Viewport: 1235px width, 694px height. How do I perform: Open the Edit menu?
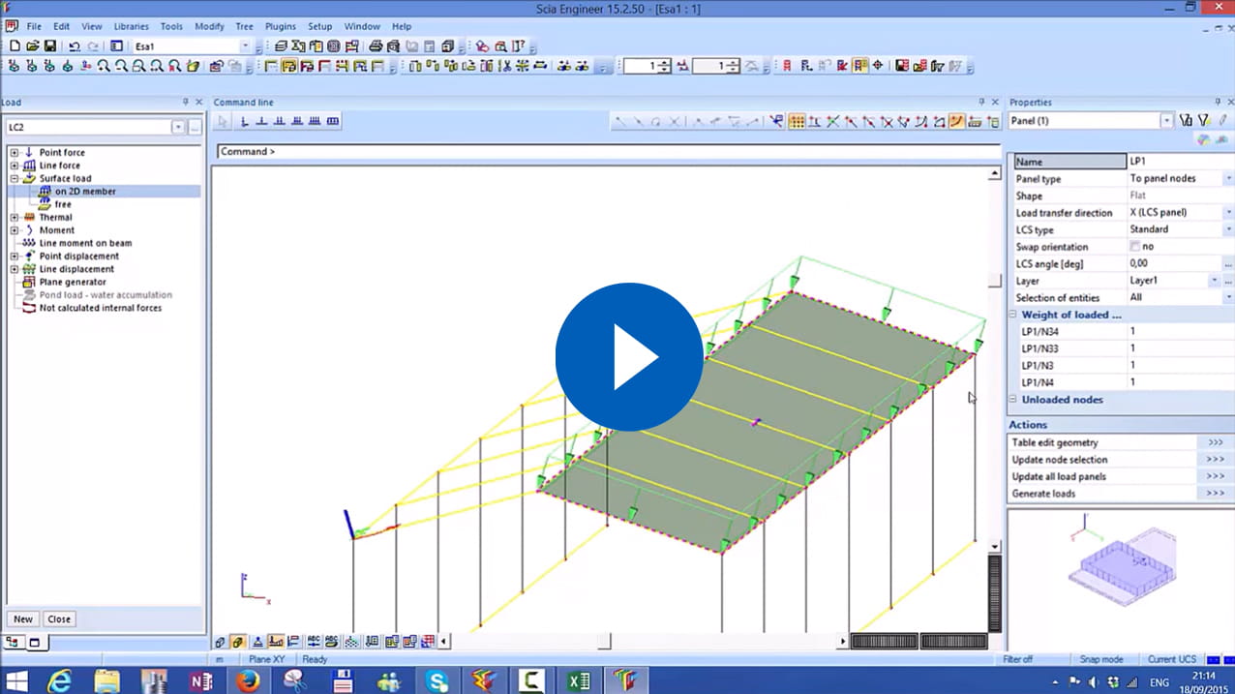pos(61,26)
